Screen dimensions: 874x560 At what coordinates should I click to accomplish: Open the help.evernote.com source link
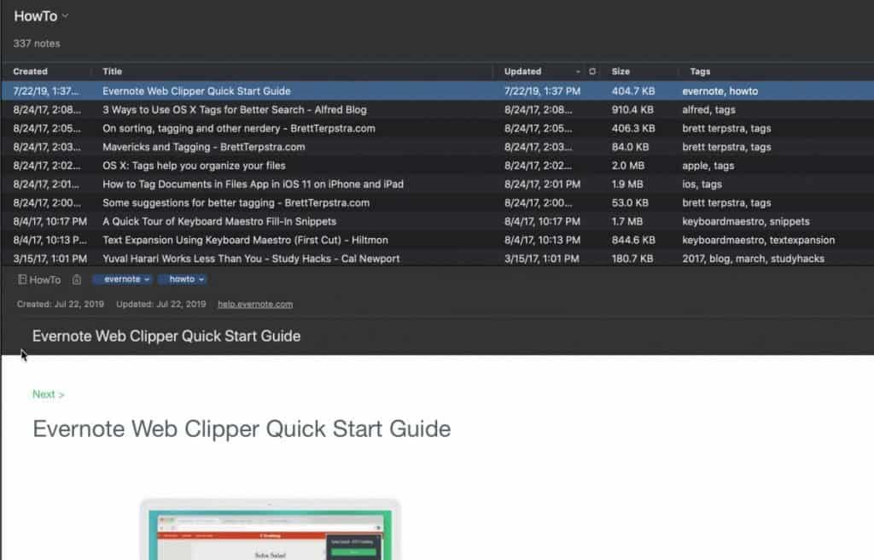[254, 304]
